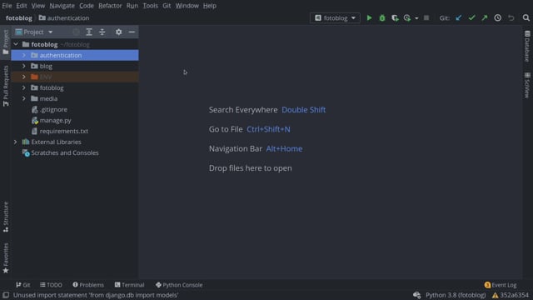
Task: Open SciView tool window
Action: (527, 85)
